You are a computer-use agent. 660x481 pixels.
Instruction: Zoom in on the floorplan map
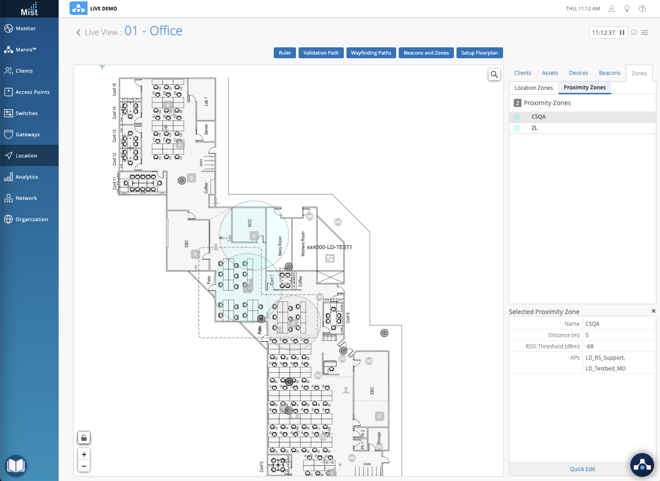click(84, 454)
